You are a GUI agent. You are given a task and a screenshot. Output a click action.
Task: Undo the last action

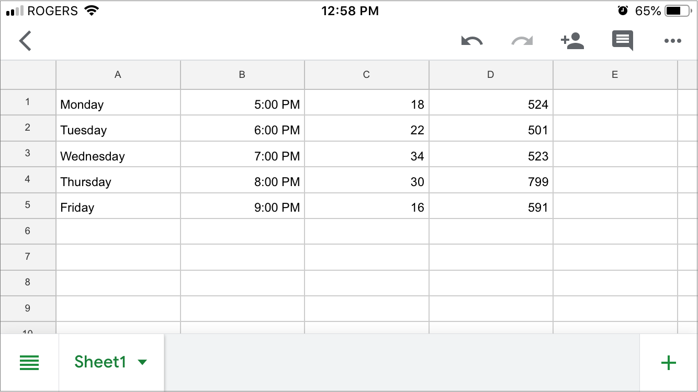click(471, 41)
